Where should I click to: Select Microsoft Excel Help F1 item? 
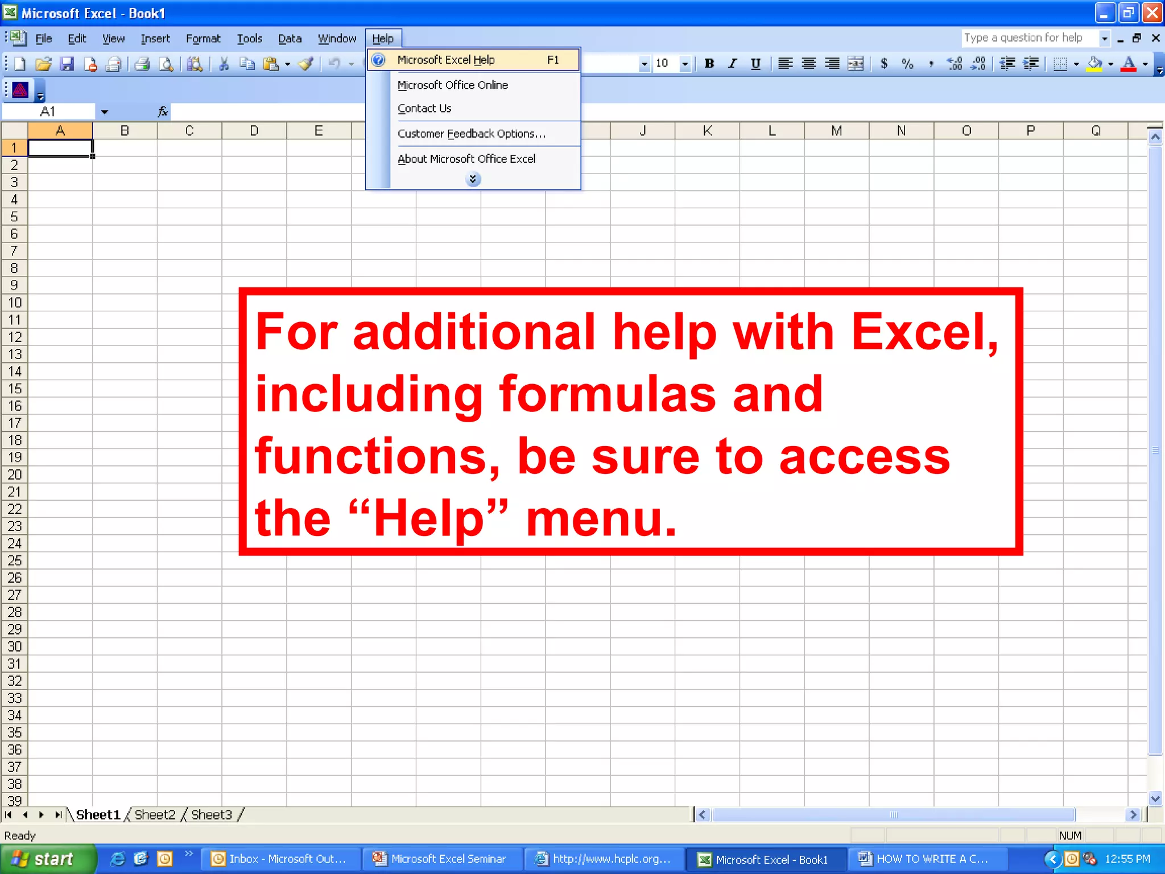(473, 60)
